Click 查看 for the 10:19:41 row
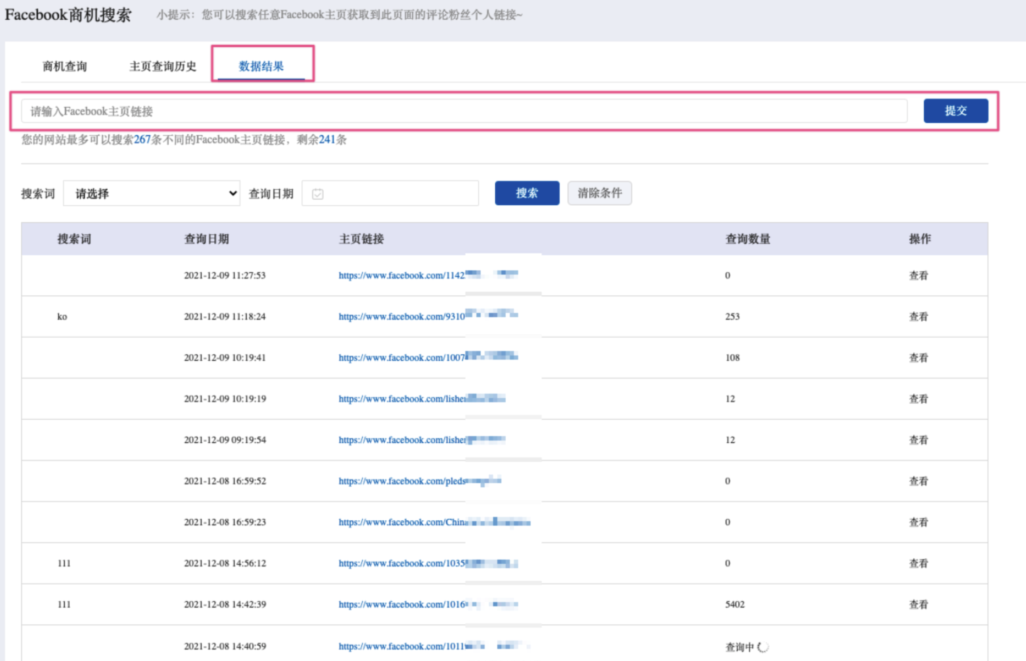The image size is (1026, 661). [919, 358]
